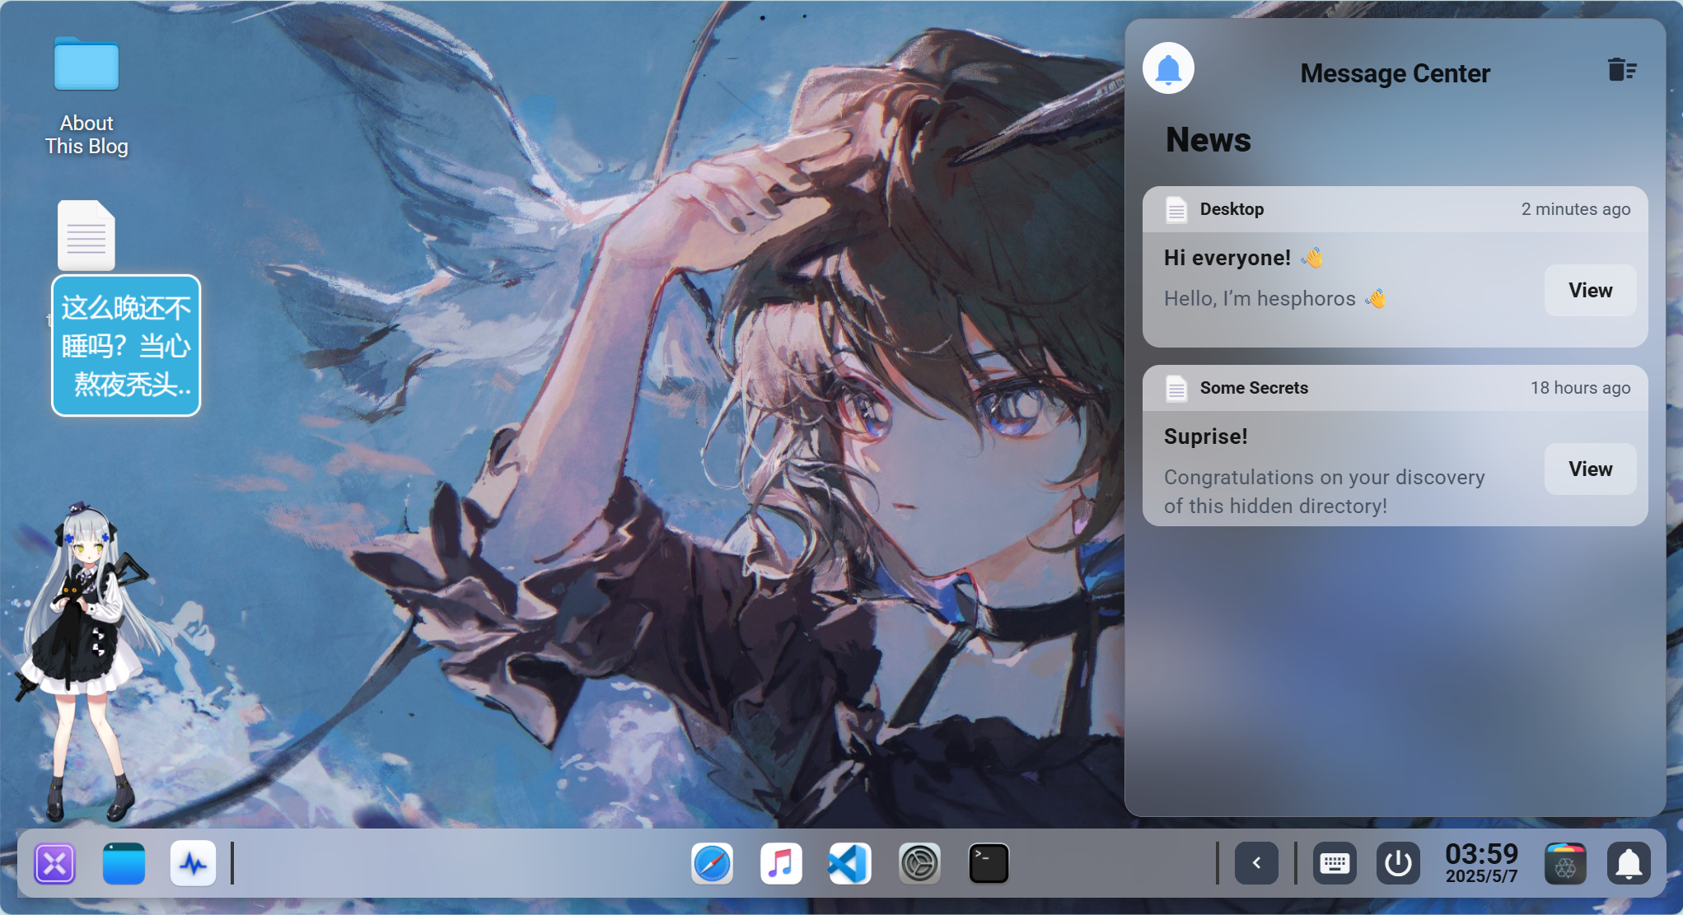Clear all messages with the trash icon

pyautogui.click(x=1621, y=70)
